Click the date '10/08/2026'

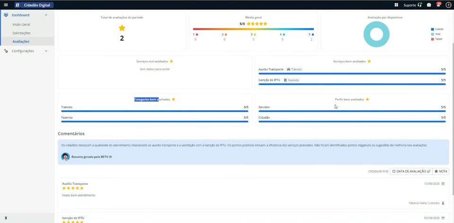(432, 184)
